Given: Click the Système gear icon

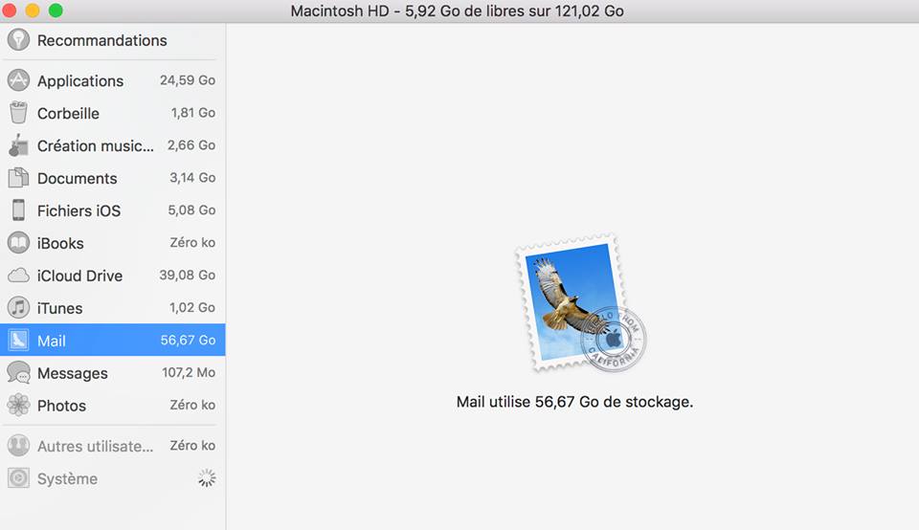Looking at the screenshot, I should point(18,478).
